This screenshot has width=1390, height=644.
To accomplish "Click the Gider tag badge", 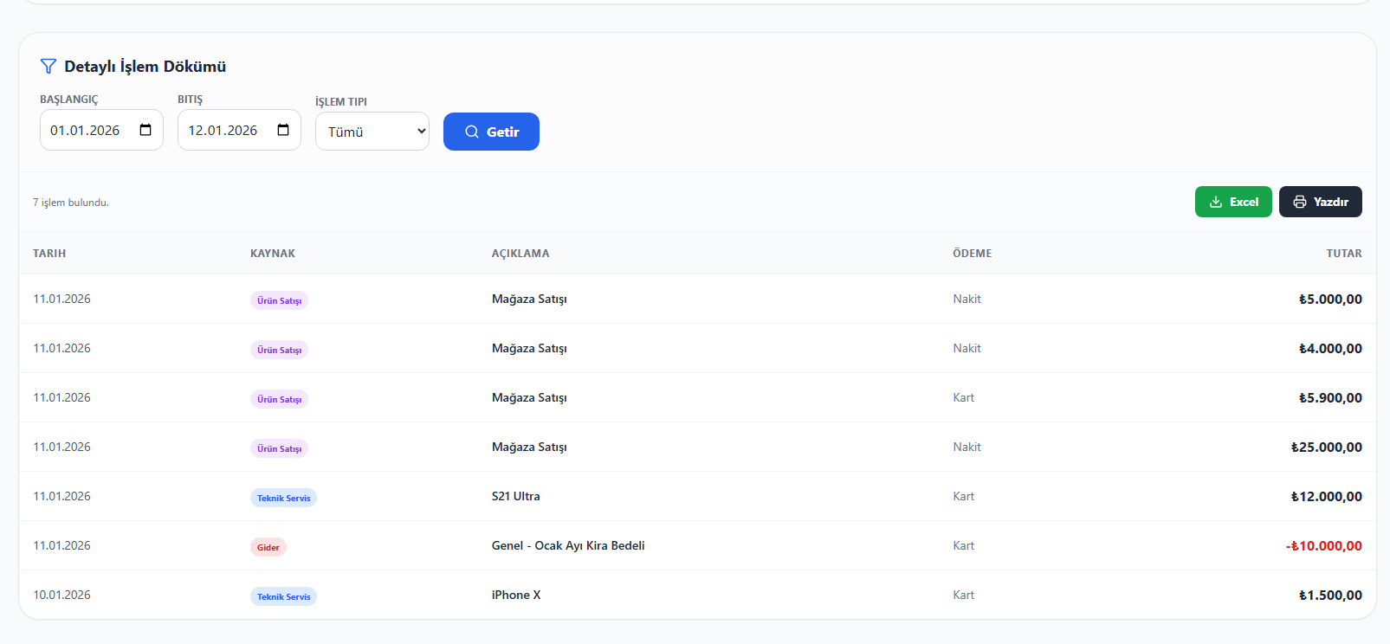I will pos(268,547).
